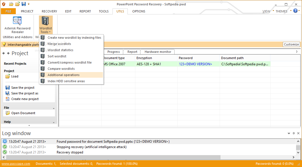302x167 pixels.
Task: Switch to the PROJECT ribbon tab
Action: [x=27, y=11]
